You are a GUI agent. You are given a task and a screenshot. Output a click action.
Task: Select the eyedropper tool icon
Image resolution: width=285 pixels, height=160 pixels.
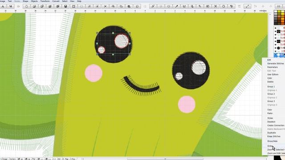click(x=176, y=6)
